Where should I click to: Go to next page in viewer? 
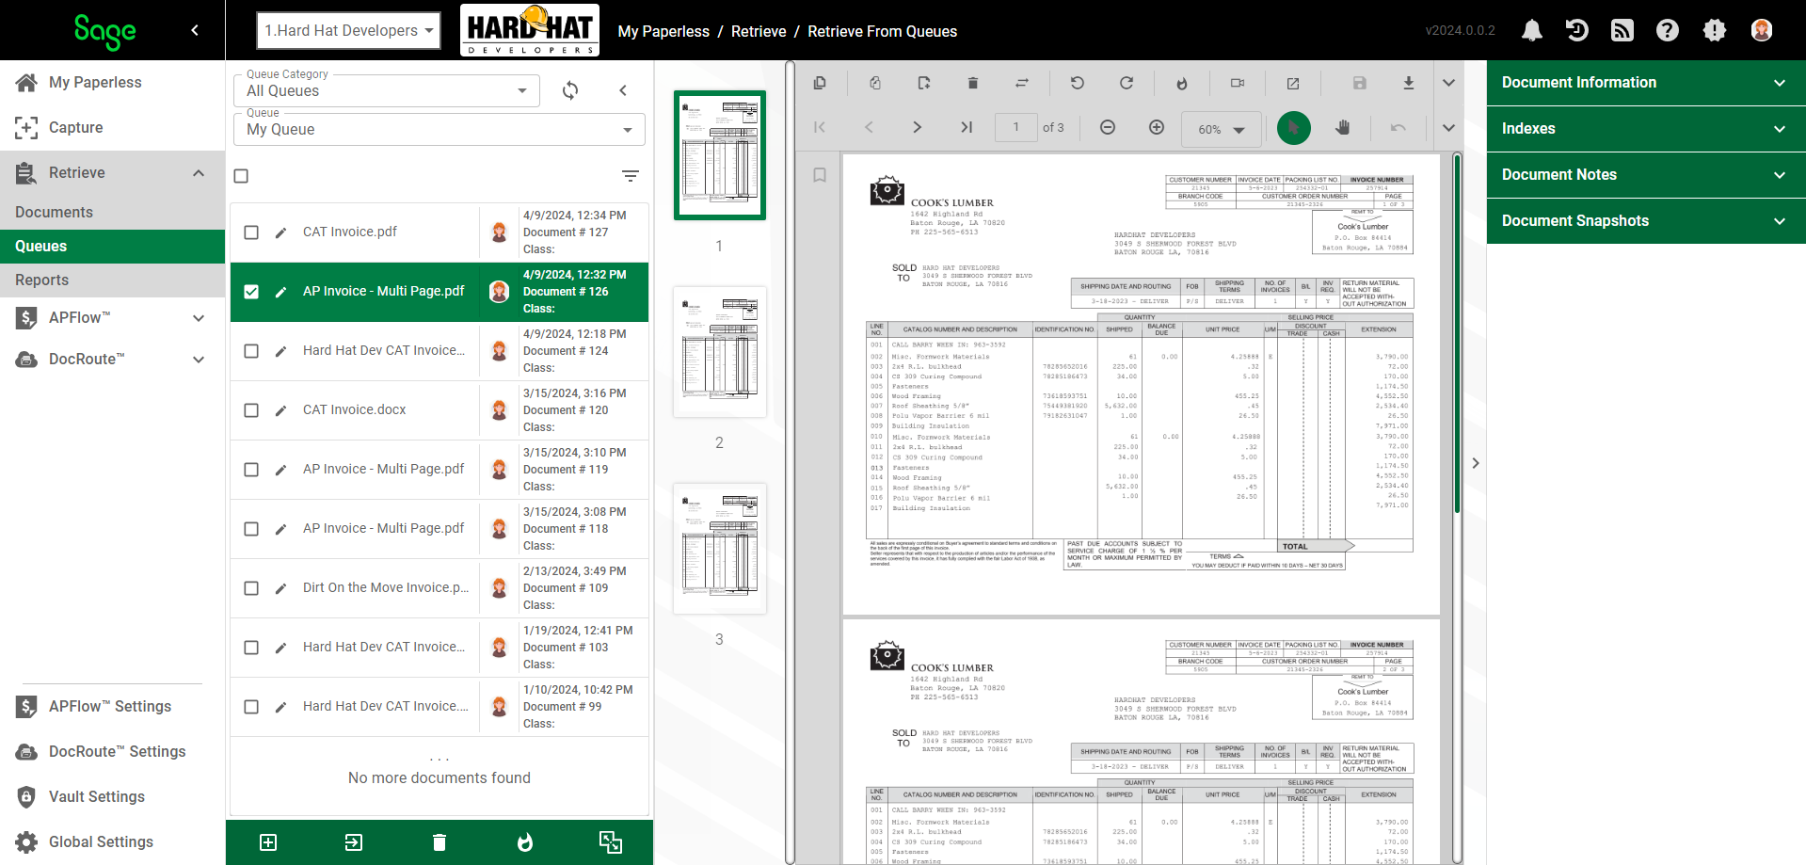[x=918, y=127]
